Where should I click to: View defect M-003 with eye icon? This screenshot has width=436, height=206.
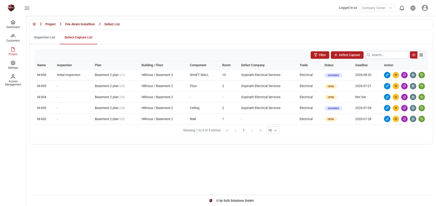tap(396, 108)
